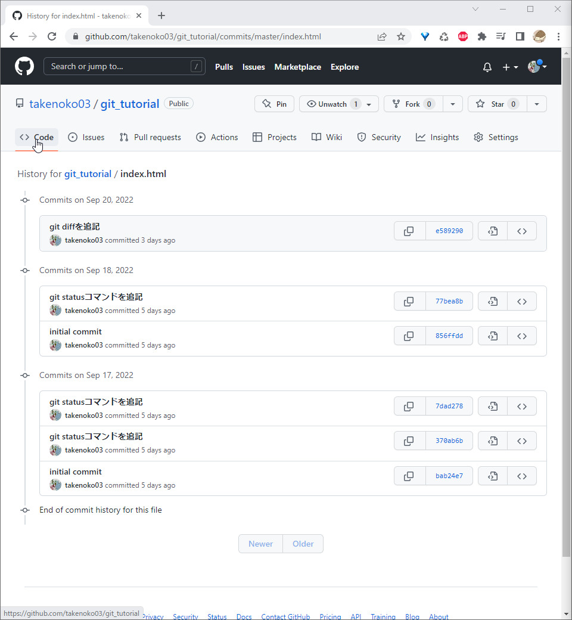Screen dimensions: 572x620
Task: Open Contact GitHub footer link
Action: tap(285, 616)
